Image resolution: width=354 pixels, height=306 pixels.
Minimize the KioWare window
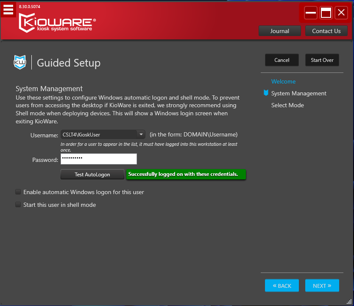tap(311, 13)
